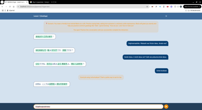Click the highlighted word ございます

point(48,36)
